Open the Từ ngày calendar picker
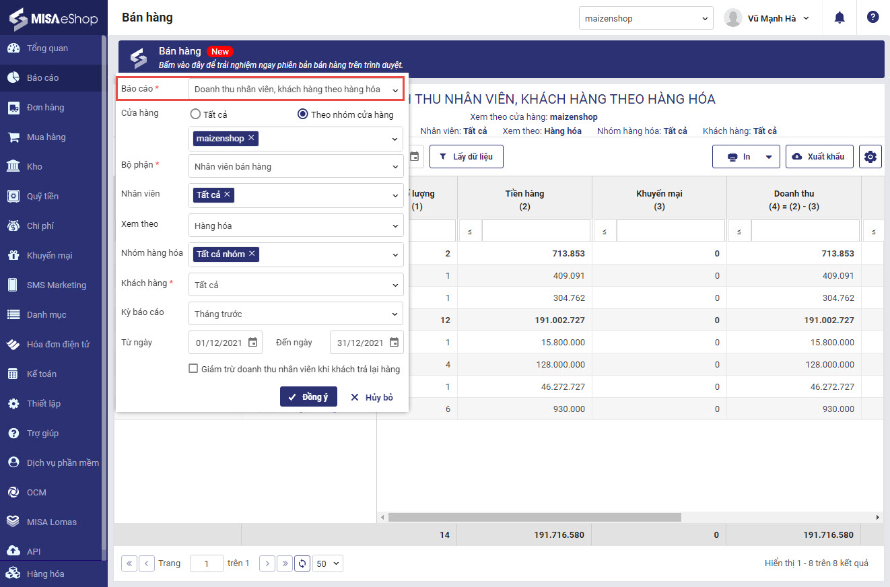This screenshot has width=890, height=587. point(252,343)
